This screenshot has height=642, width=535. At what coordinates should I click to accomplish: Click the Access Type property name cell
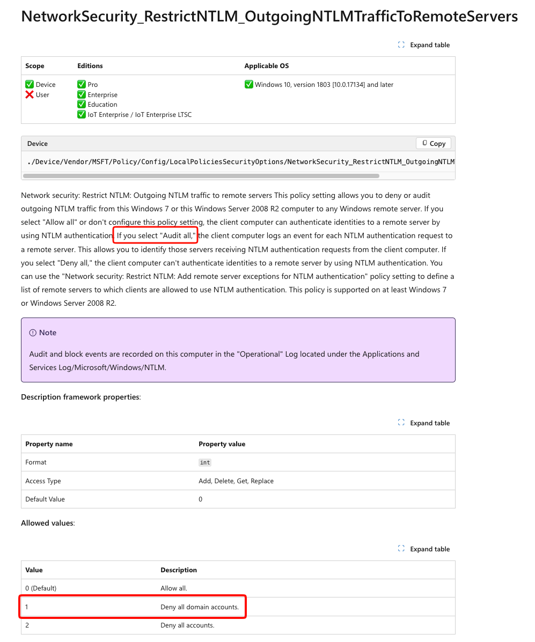tap(43, 481)
